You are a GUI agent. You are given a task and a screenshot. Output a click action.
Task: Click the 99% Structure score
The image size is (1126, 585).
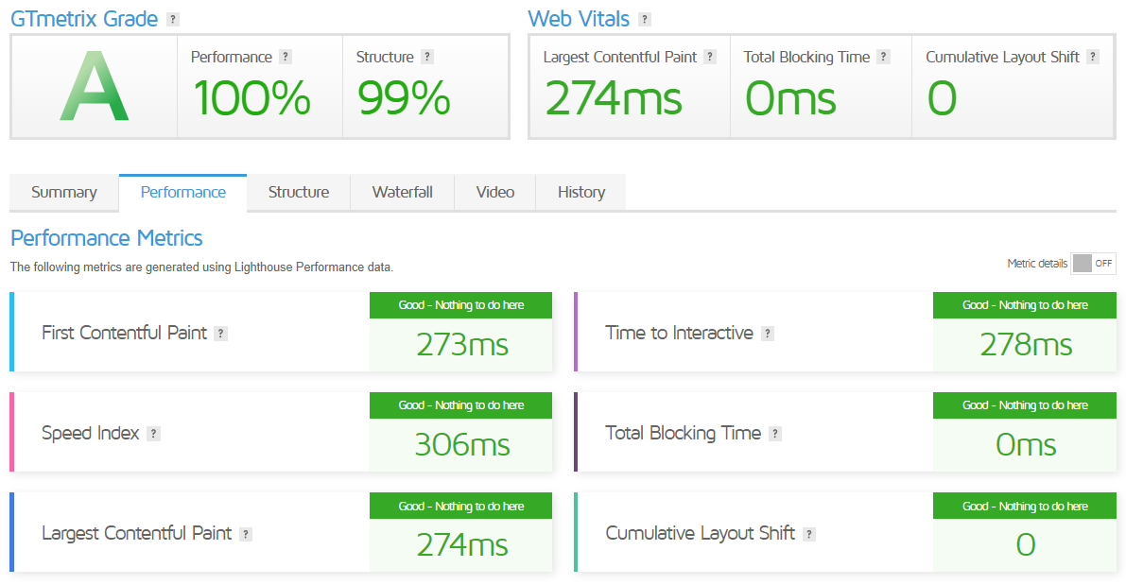[405, 98]
